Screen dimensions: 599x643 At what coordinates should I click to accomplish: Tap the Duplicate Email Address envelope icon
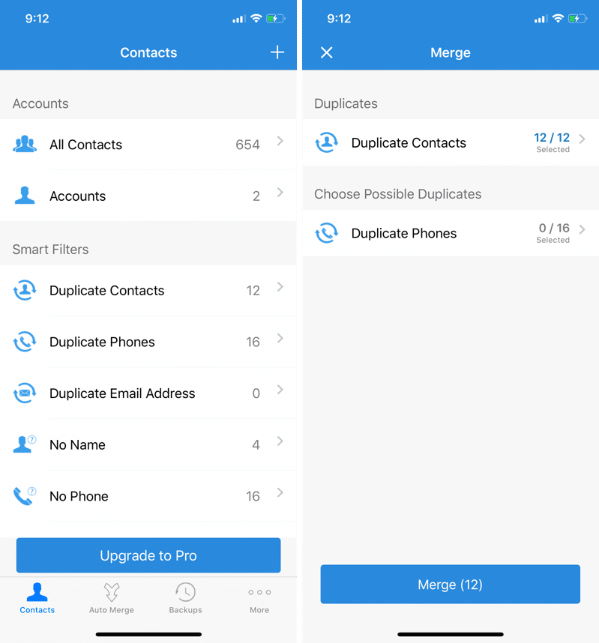(25, 393)
